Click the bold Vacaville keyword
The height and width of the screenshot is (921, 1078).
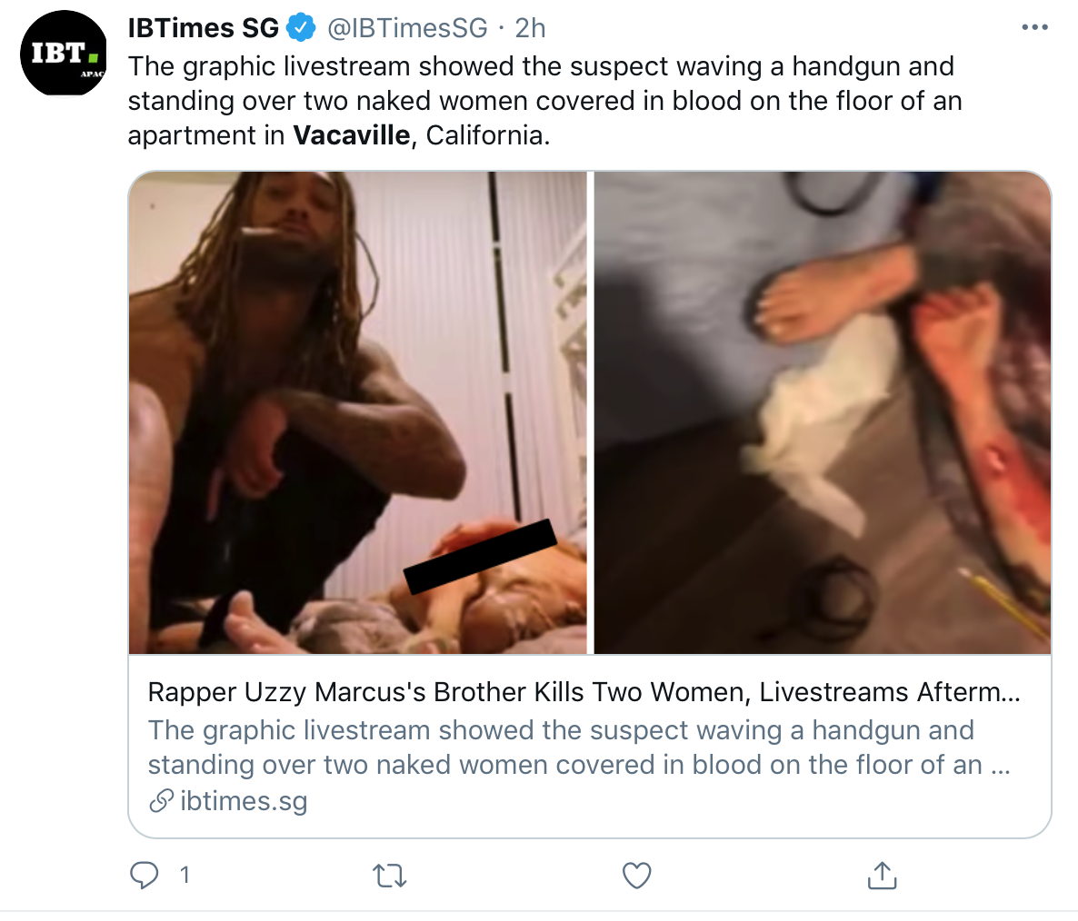[x=351, y=135]
